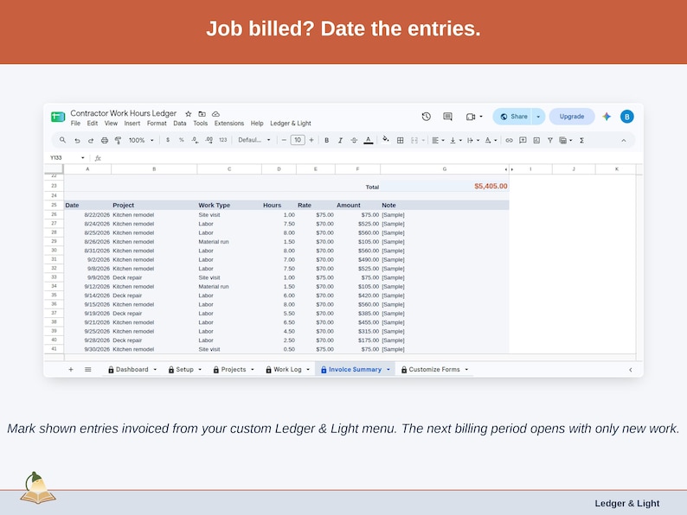
Task: Open the filter views dropdown
Action: point(566,141)
